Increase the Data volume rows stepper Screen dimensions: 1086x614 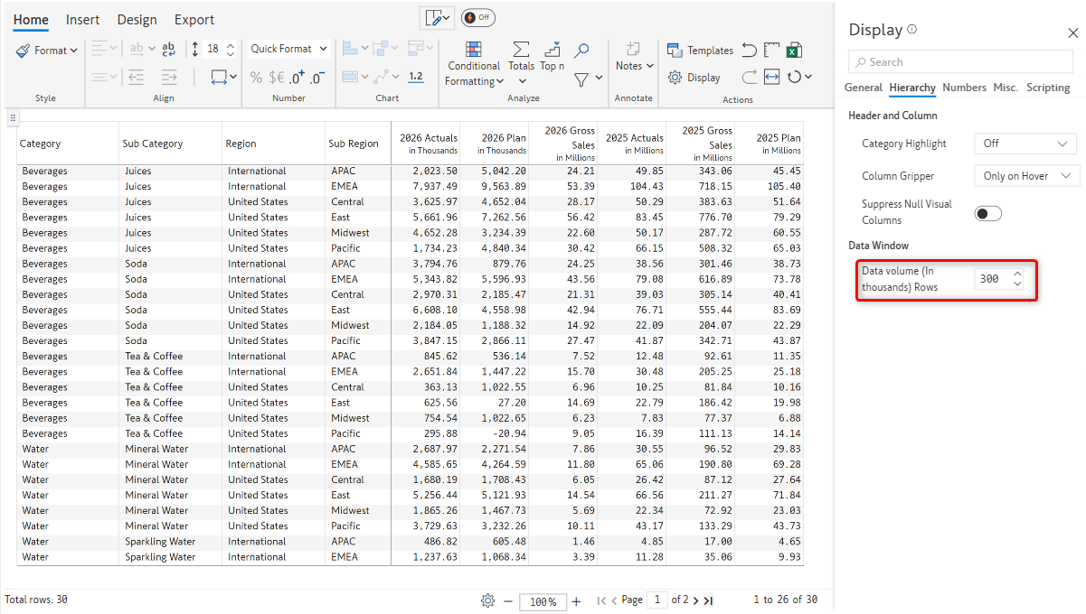[x=1017, y=274]
